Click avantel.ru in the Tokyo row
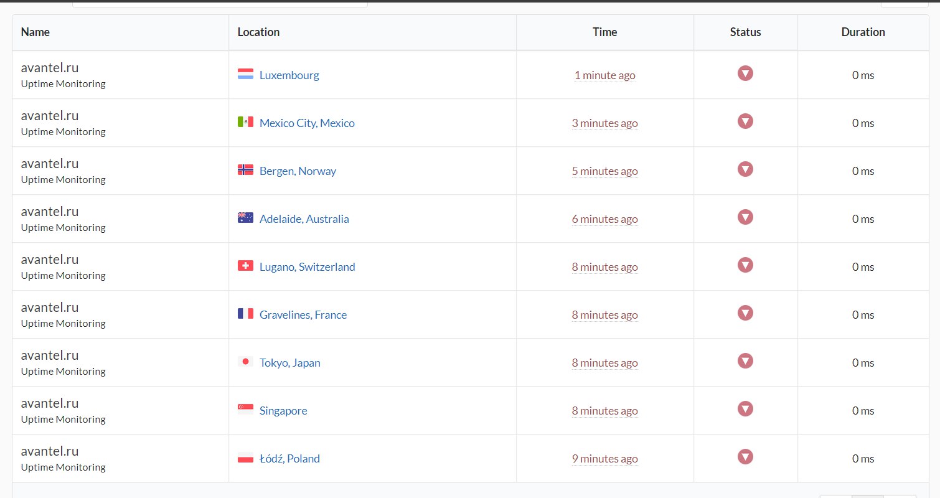 pos(50,355)
